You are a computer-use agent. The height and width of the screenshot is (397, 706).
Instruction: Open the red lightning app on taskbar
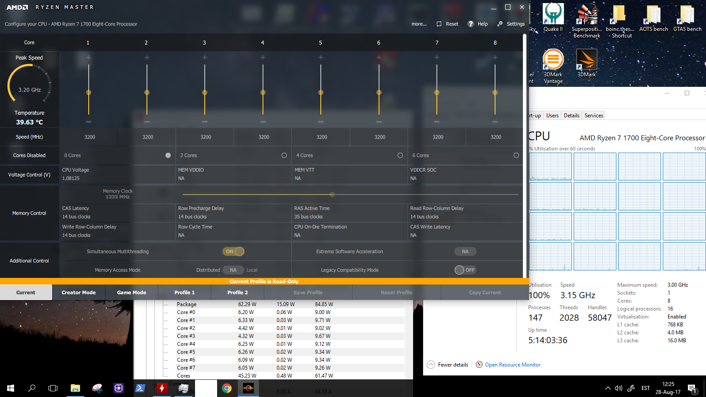coord(162,388)
